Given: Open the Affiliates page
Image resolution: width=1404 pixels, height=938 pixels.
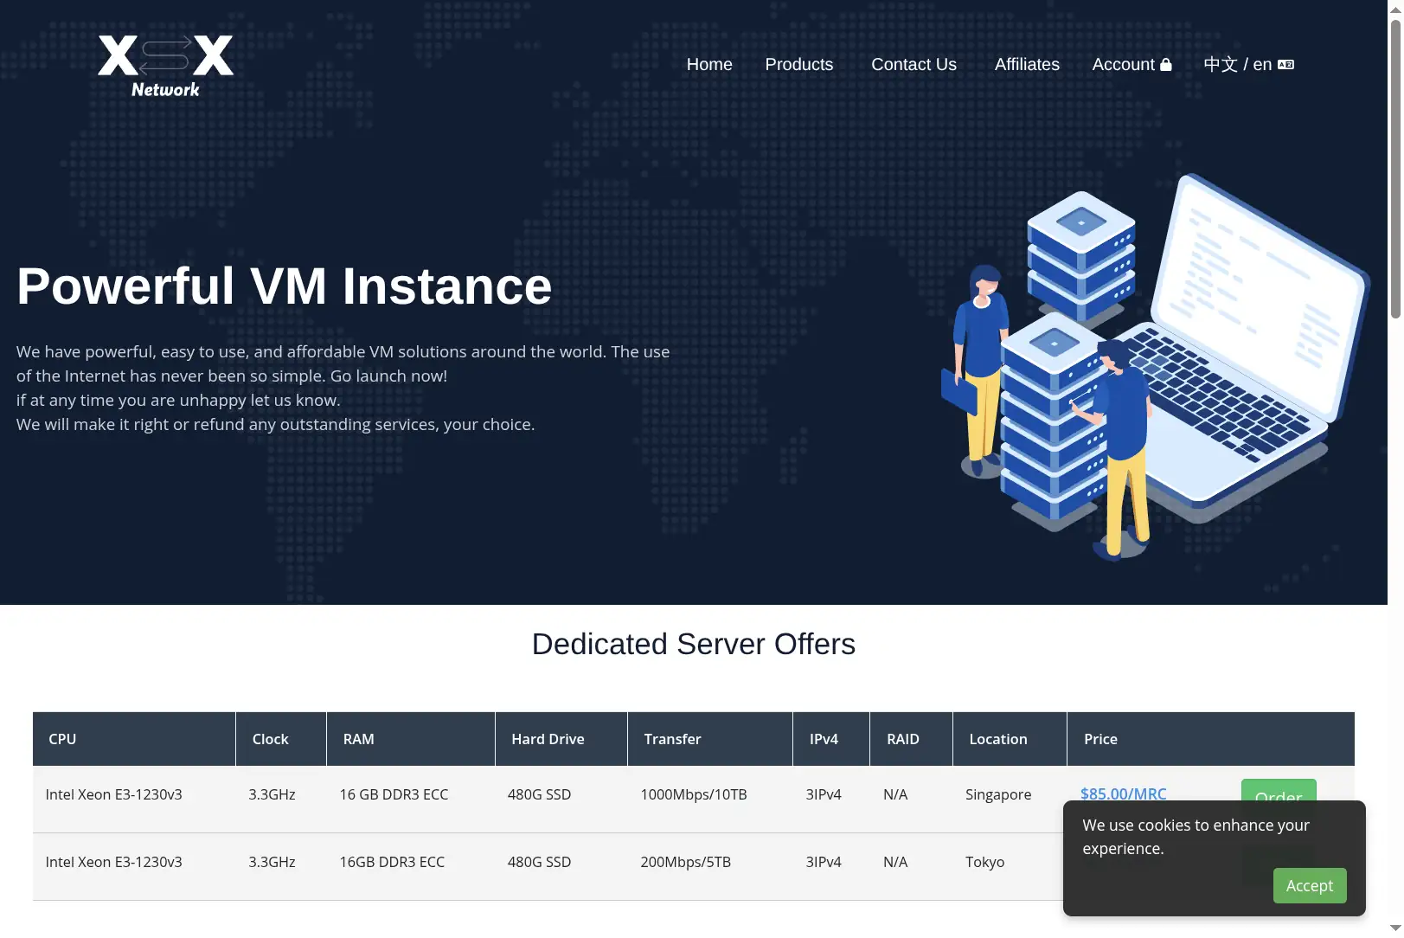Looking at the screenshot, I should pyautogui.click(x=1027, y=64).
